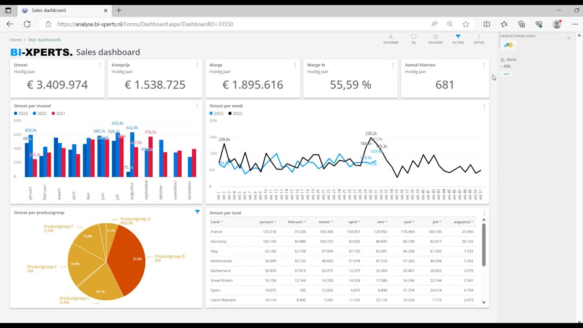Open the Marge tile options menu
The height and width of the screenshot is (328, 583).
tap(295, 65)
